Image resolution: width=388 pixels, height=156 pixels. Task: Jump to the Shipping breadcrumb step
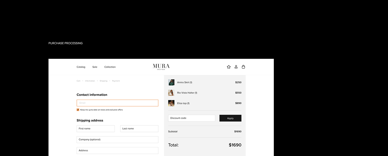coord(103,81)
